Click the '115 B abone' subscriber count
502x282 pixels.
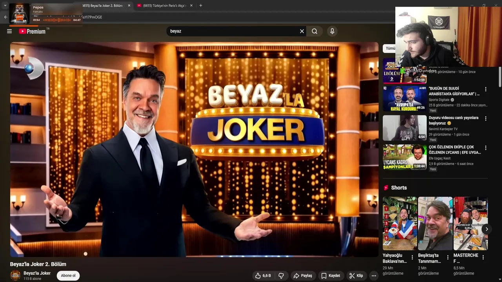point(32,279)
